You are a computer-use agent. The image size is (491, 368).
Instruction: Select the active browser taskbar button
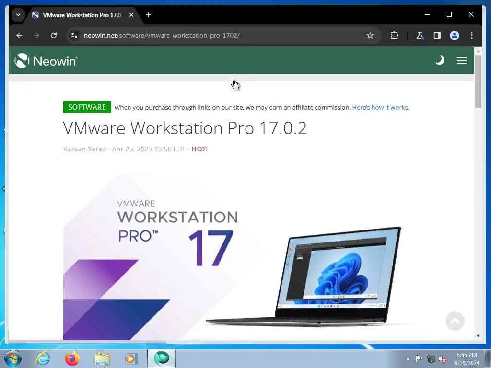[x=162, y=358]
